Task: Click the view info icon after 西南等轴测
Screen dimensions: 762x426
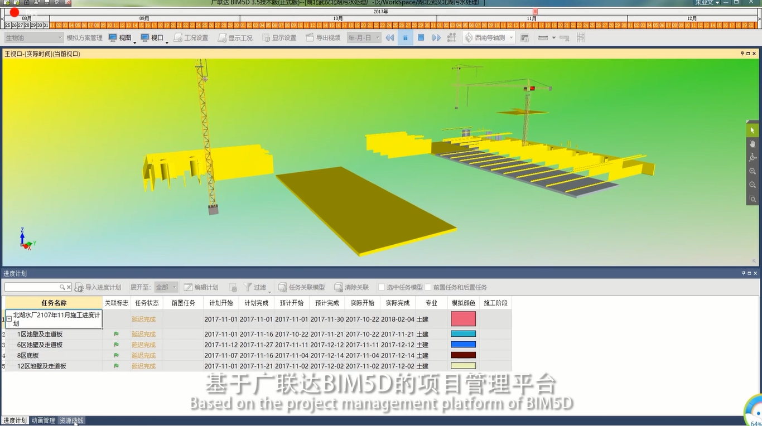Action: pyautogui.click(x=525, y=37)
